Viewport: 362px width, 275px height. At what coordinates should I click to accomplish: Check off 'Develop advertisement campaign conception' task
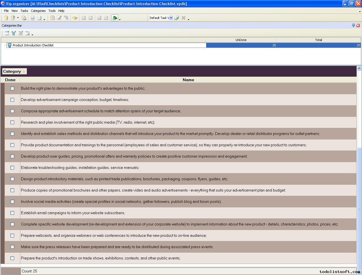click(x=12, y=100)
